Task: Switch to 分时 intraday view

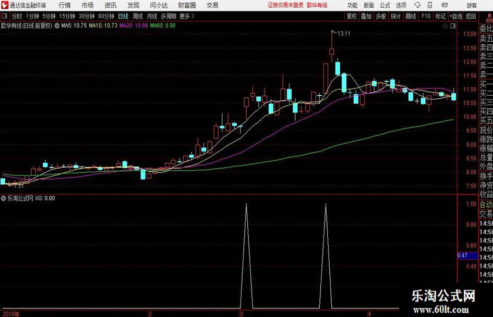Action: [17, 16]
